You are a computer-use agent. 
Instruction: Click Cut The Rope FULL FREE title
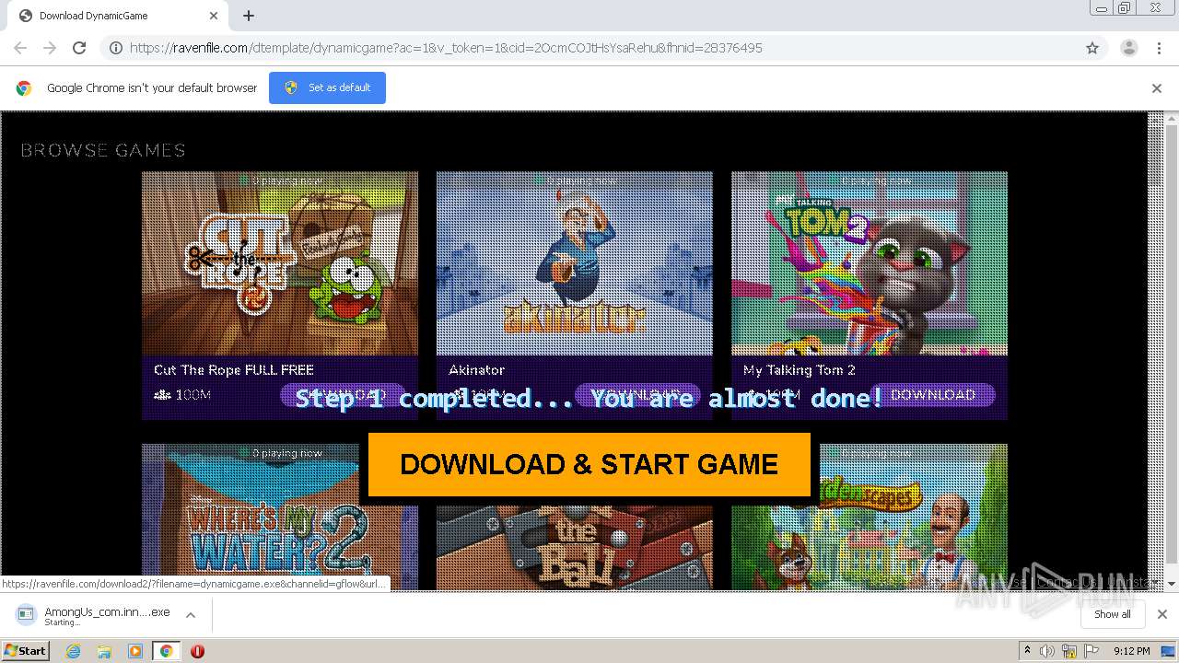tap(234, 370)
